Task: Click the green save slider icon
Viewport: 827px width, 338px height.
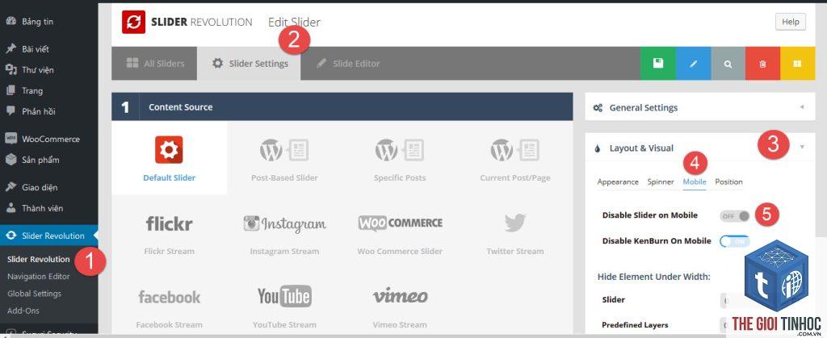Action: click(657, 64)
